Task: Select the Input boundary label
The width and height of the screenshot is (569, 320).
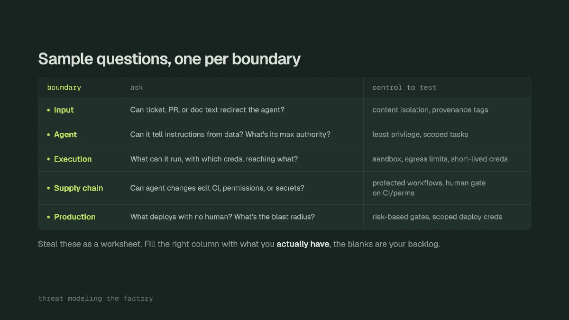Action: pyautogui.click(x=64, y=110)
